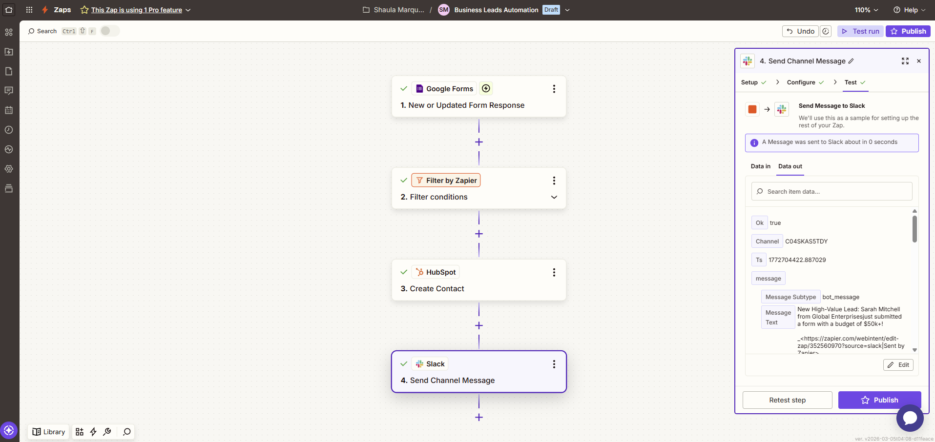Screen dimensions: 935x442
Task: Add step below Google Forms trigger
Action: [479, 142]
